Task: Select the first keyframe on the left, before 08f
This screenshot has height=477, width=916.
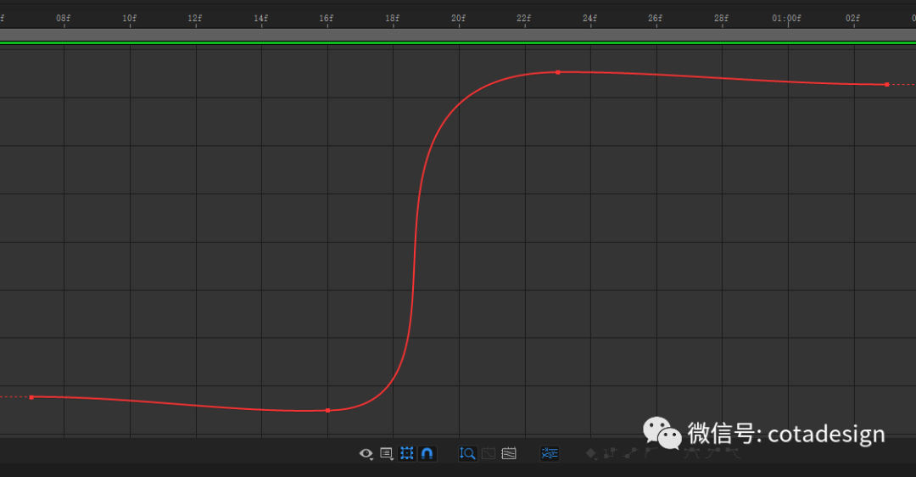Action: (x=31, y=397)
